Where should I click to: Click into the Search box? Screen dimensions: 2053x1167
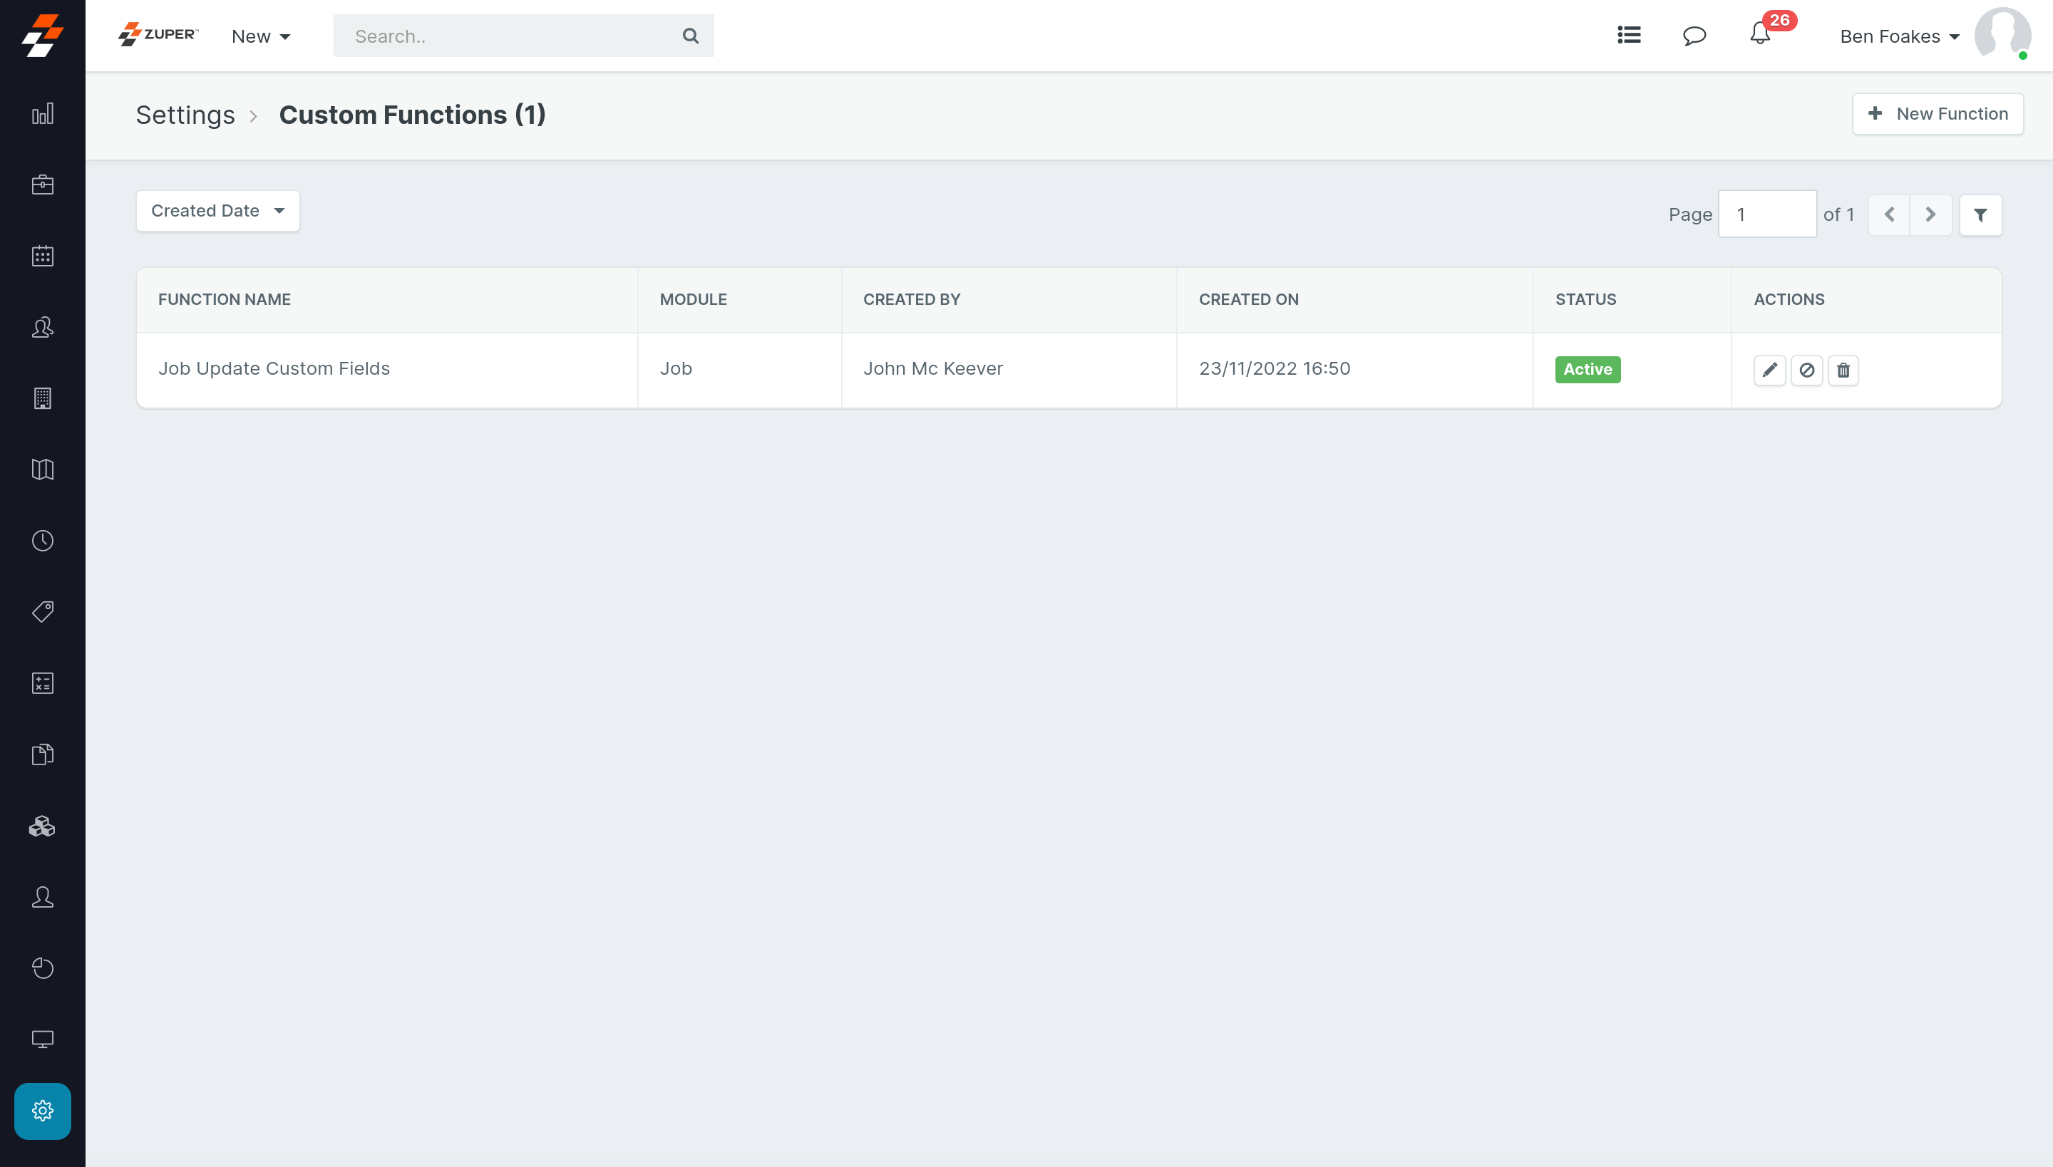point(513,36)
